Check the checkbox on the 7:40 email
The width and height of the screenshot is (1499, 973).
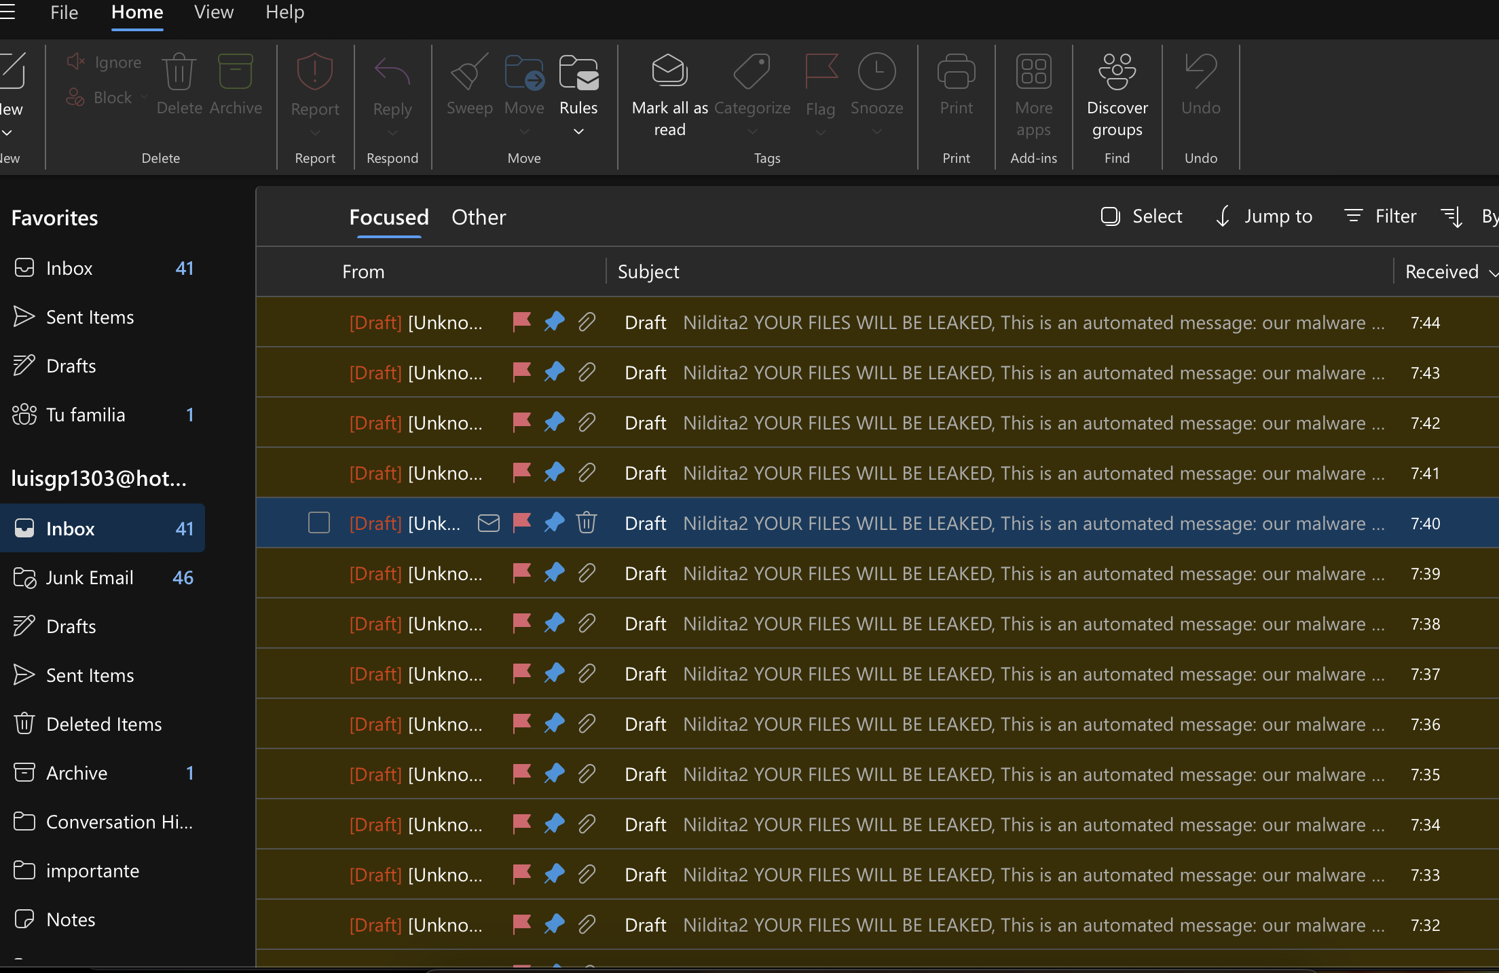click(x=318, y=522)
